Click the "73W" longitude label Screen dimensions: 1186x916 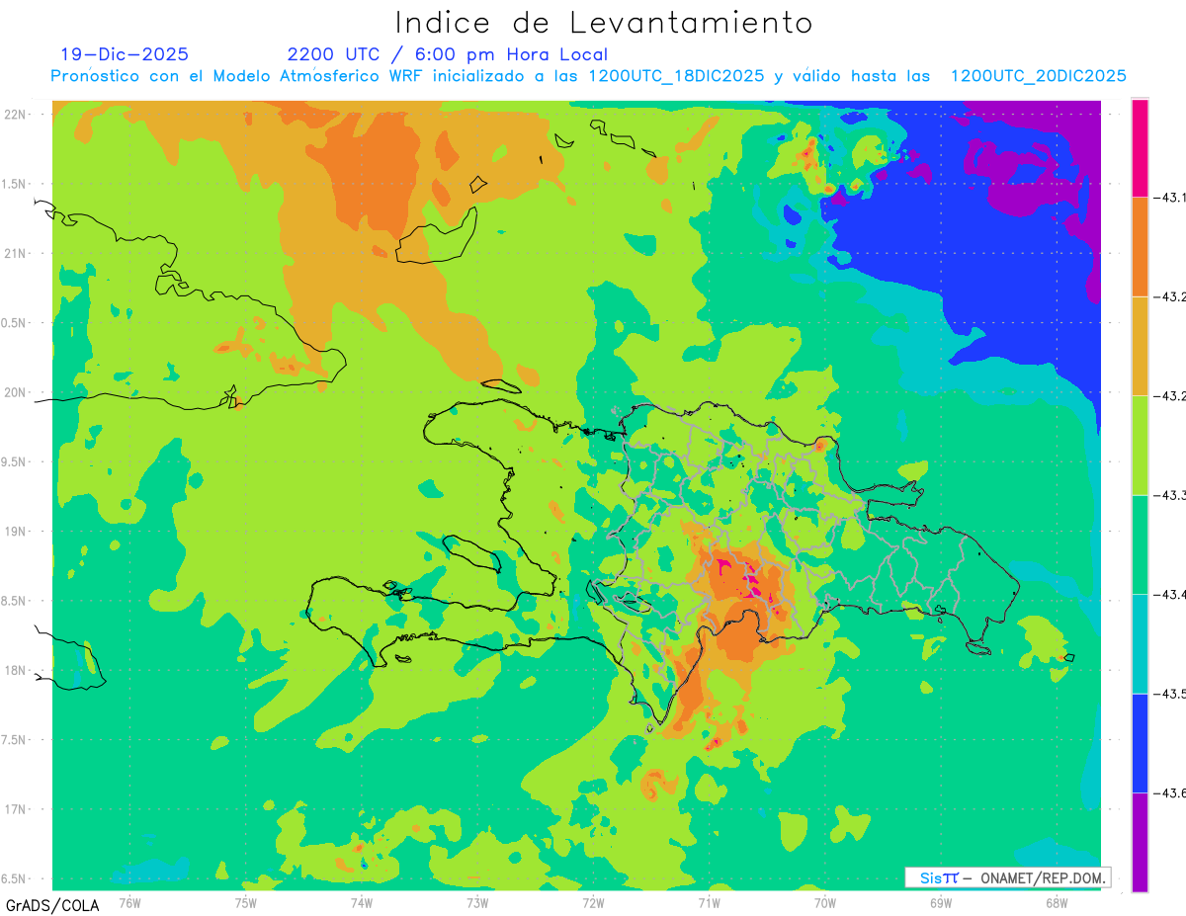pyautogui.click(x=477, y=901)
